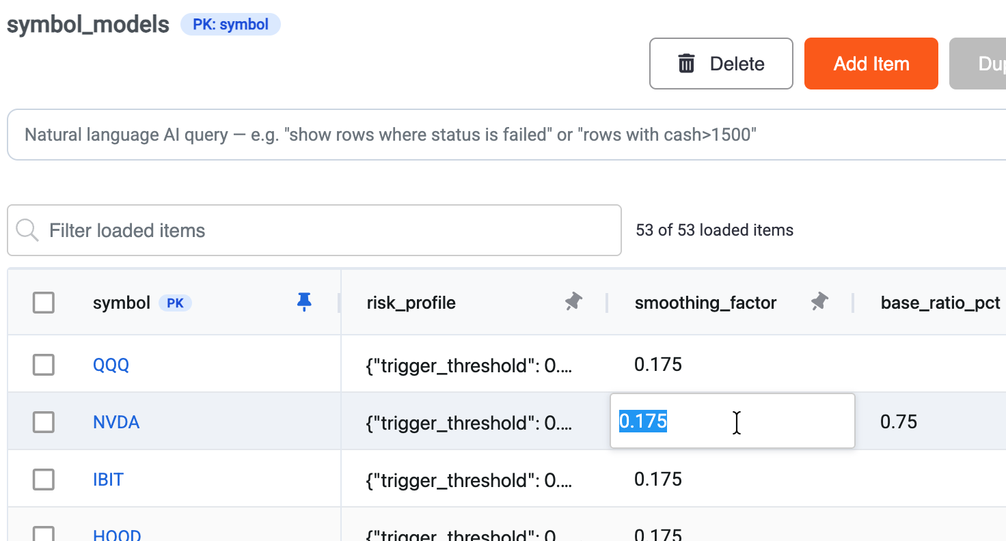
Task: Pin the smoothing_factor column
Action: point(819,302)
